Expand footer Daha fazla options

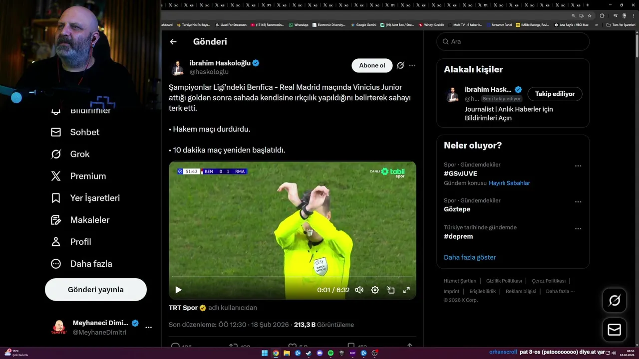[x=560, y=291]
